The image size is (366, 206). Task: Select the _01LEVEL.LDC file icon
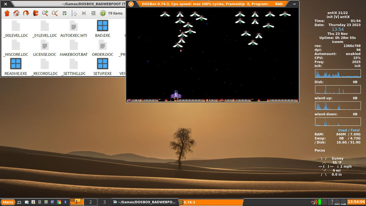click(45, 26)
